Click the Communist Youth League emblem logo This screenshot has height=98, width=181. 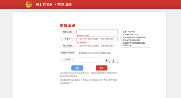coord(29,4)
